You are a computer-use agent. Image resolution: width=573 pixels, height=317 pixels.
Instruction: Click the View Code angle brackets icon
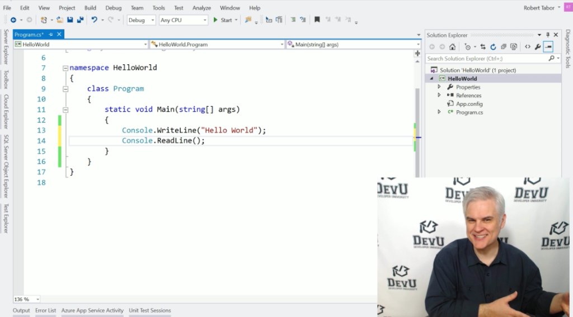click(x=527, y=47)
